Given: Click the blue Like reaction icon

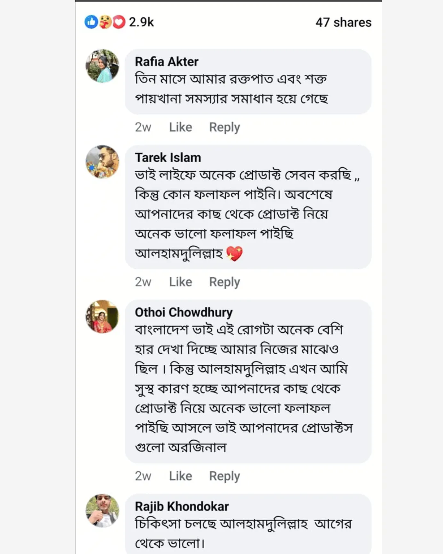Looking at the screenshot, I should point(91,22).
